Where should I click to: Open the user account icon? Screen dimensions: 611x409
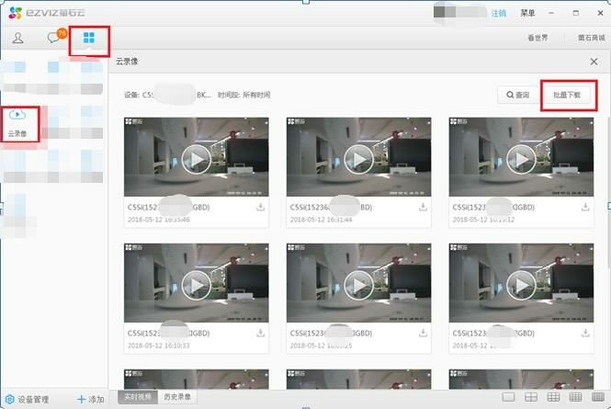coord(18,38)
